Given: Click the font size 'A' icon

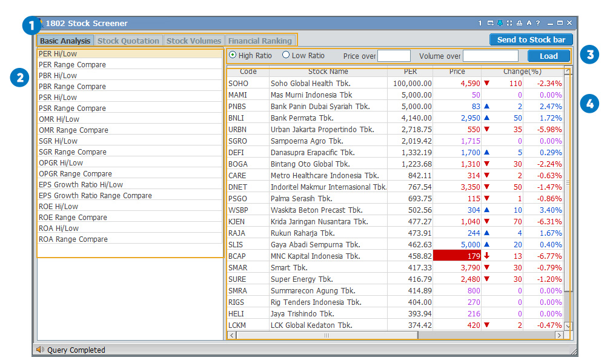Looking at the screenshot, I should 529,23.
